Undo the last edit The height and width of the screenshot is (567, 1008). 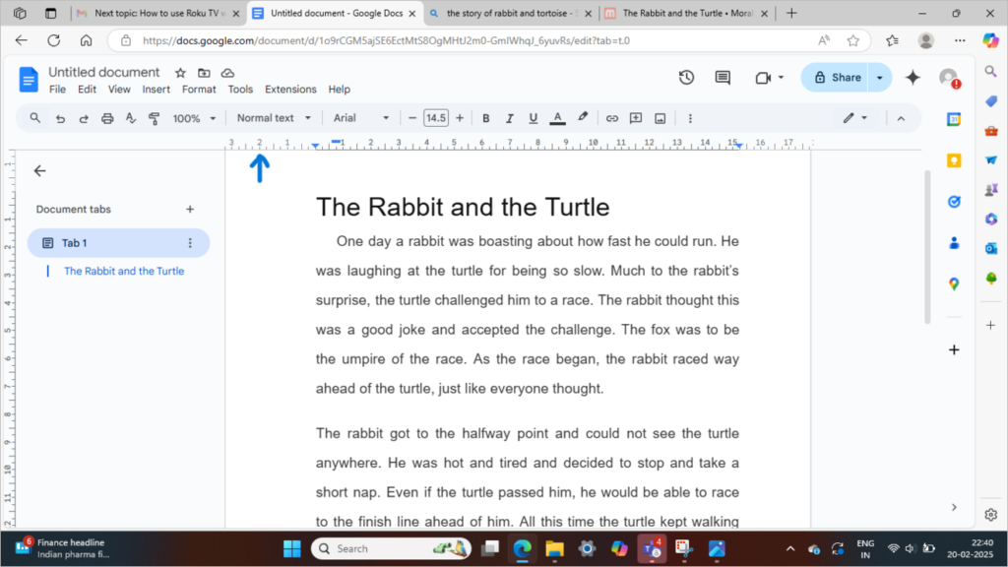click(x=59, y=117)
